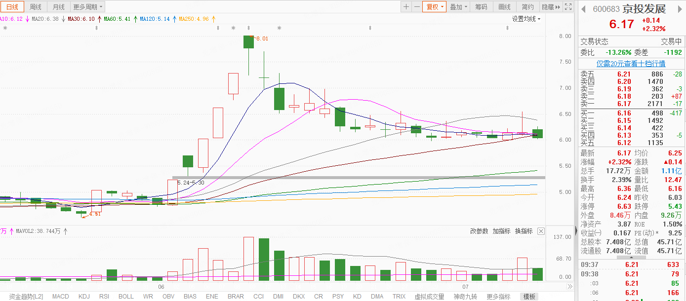The image size is (686, 301).
Task: Click the 改参数 button
Action: coord(479,231)
